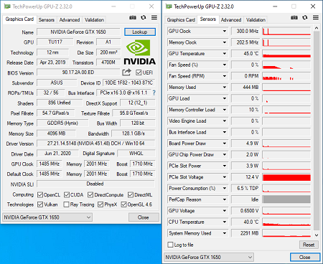
Task: Toggle the Vulkan checkbox
Action: 40,204
